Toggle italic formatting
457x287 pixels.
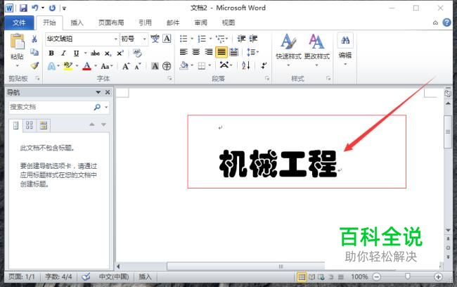point(63,53)
